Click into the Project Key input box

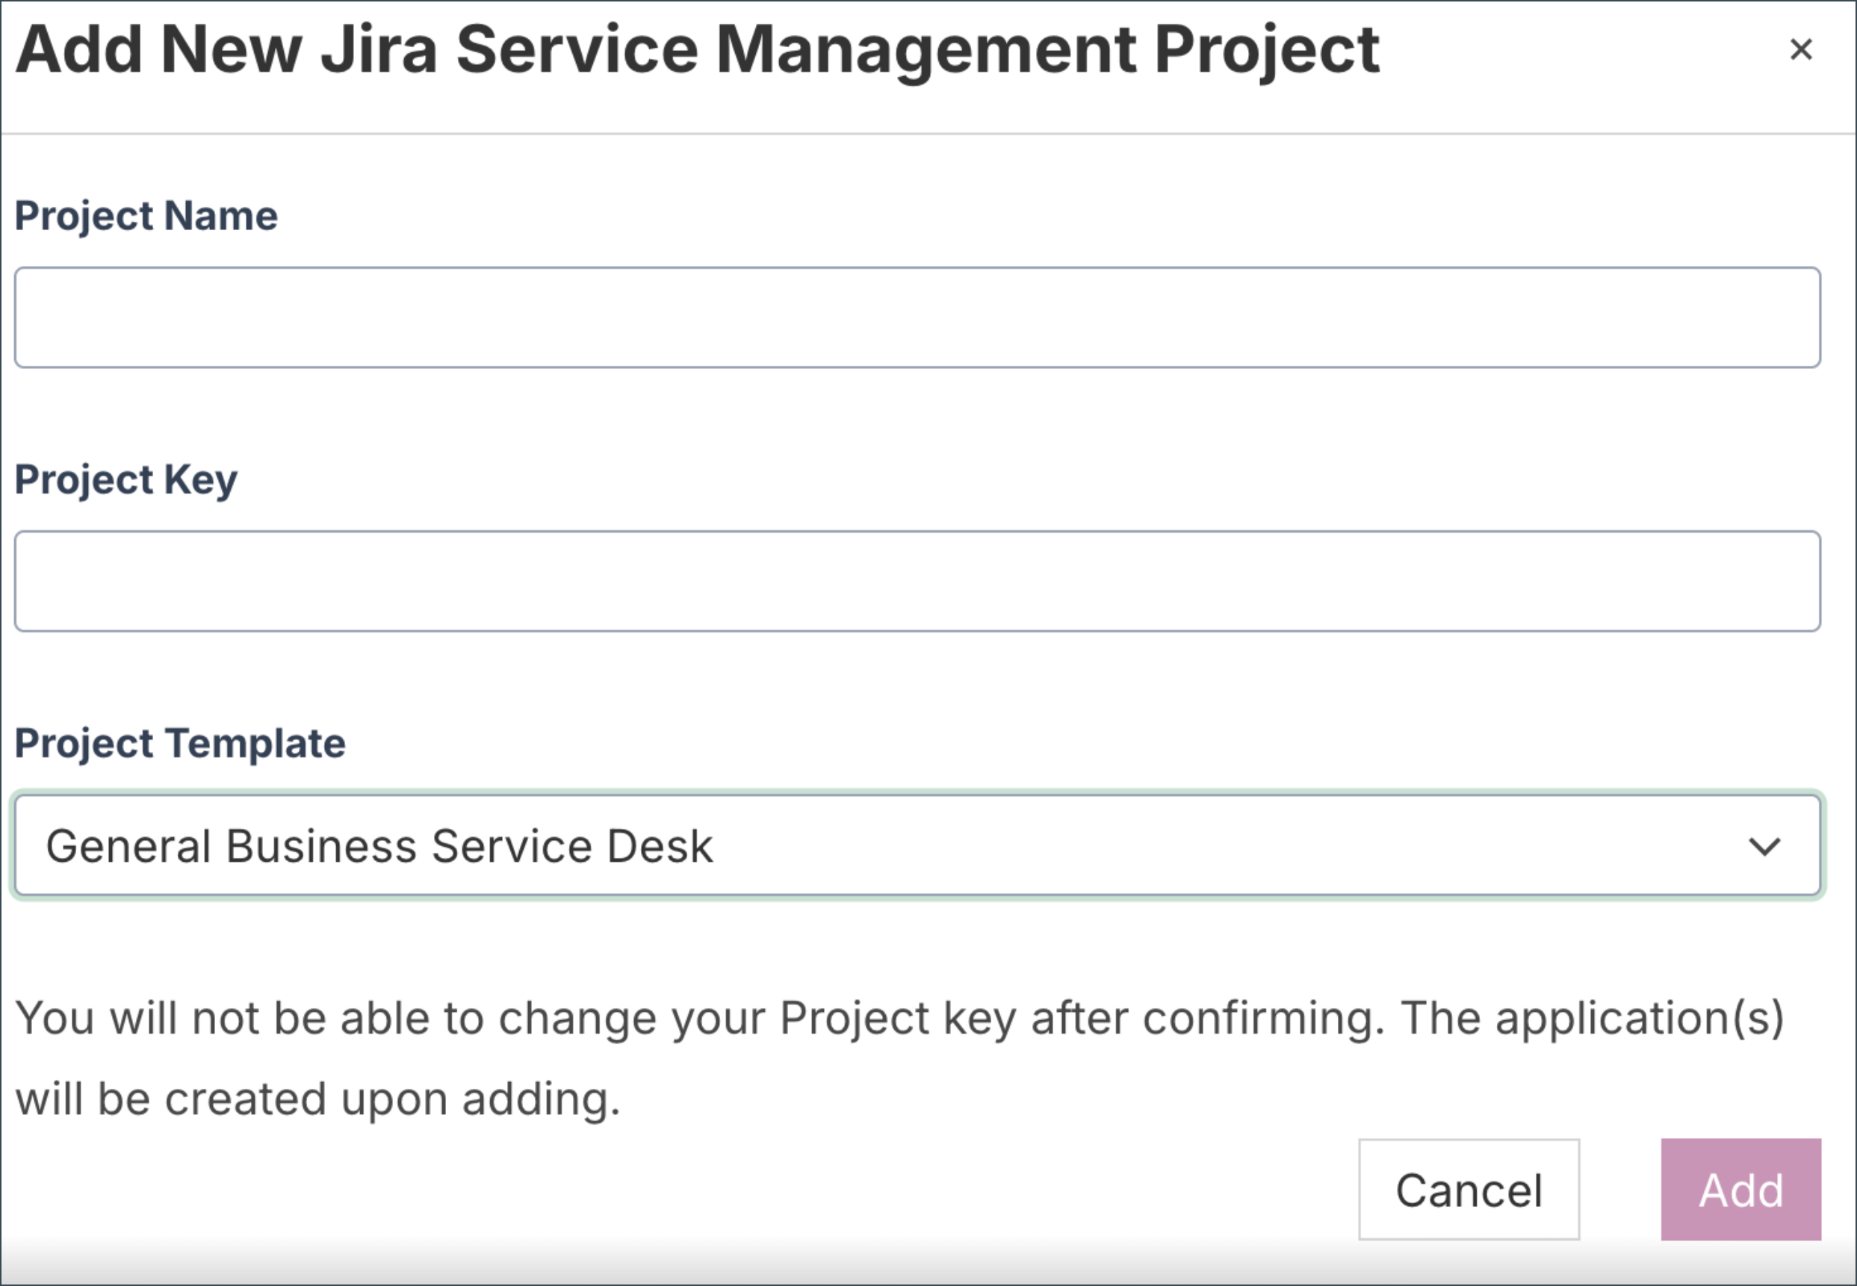click(x=917, y=581)
